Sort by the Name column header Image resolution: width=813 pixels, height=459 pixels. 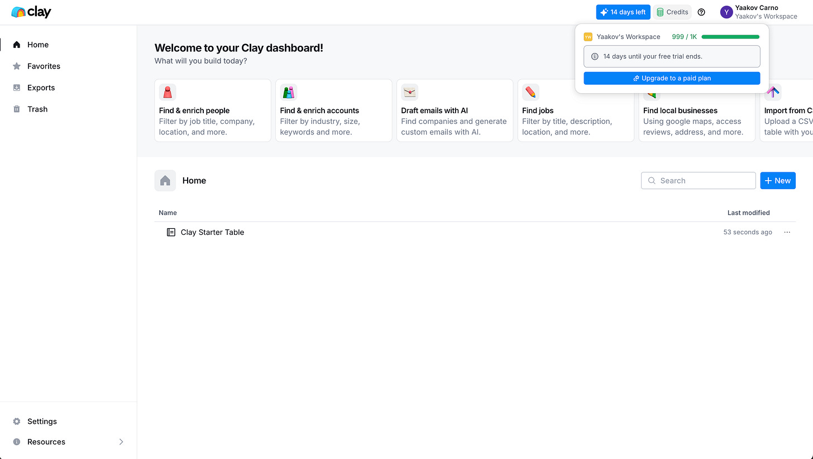tap(168, 212)
